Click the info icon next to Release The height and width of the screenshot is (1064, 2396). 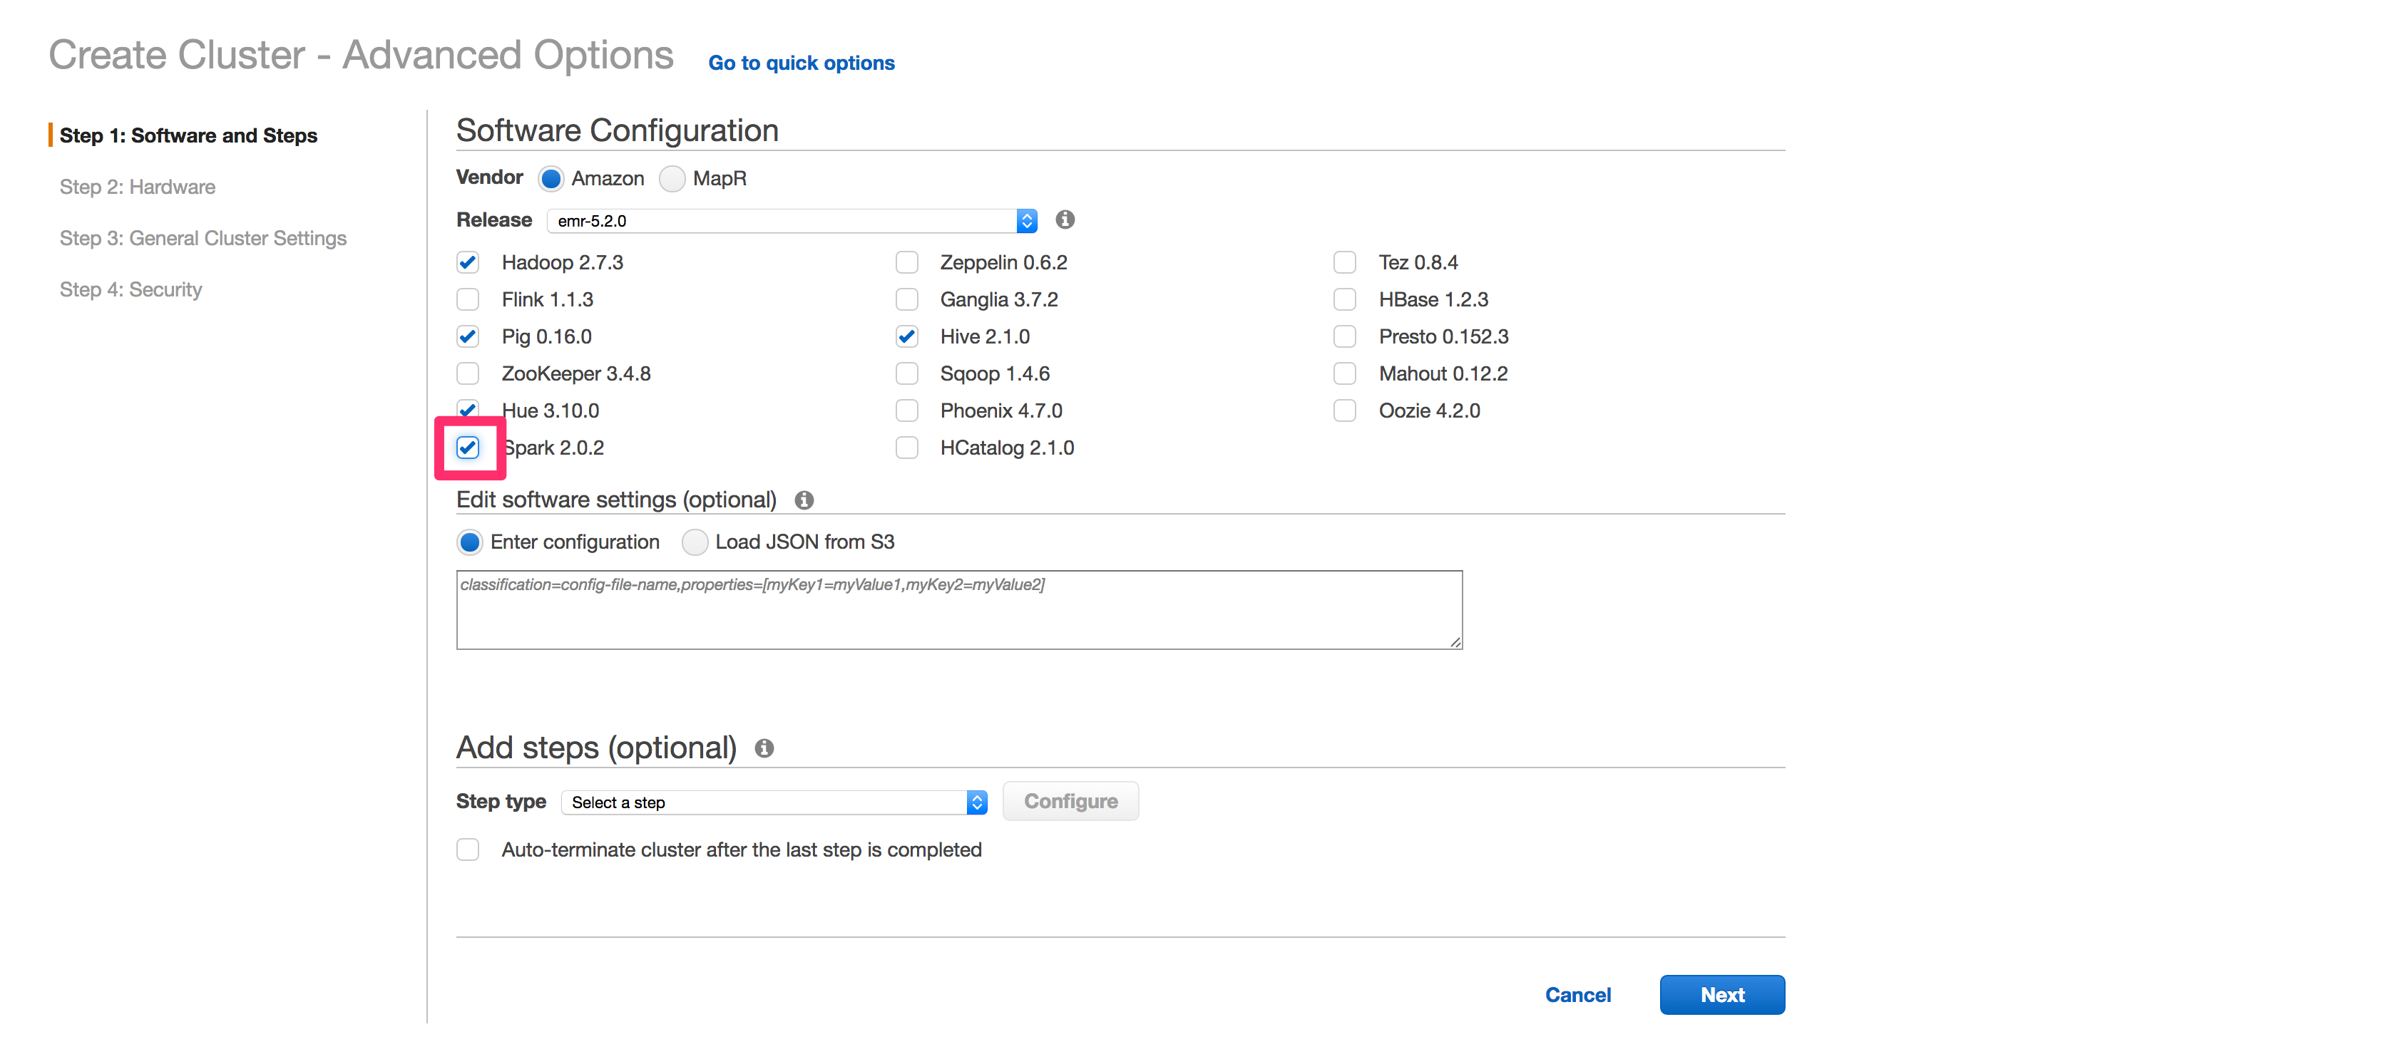tap(1065, 220)
